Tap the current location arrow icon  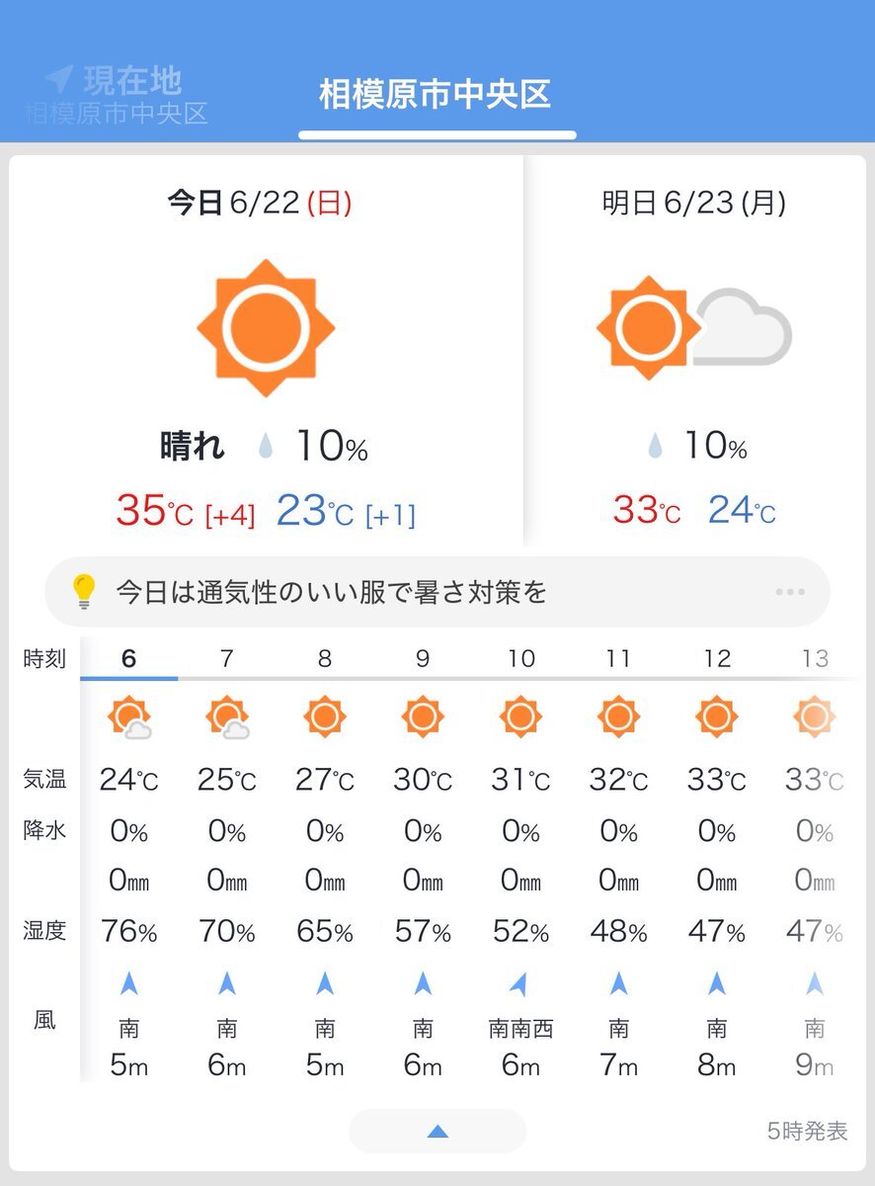[58, 80]
